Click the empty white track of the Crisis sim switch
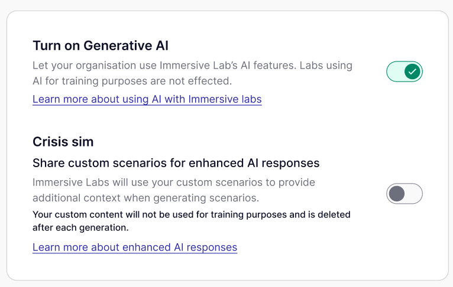The image size is (453, 287). click(x=414, y=194)
